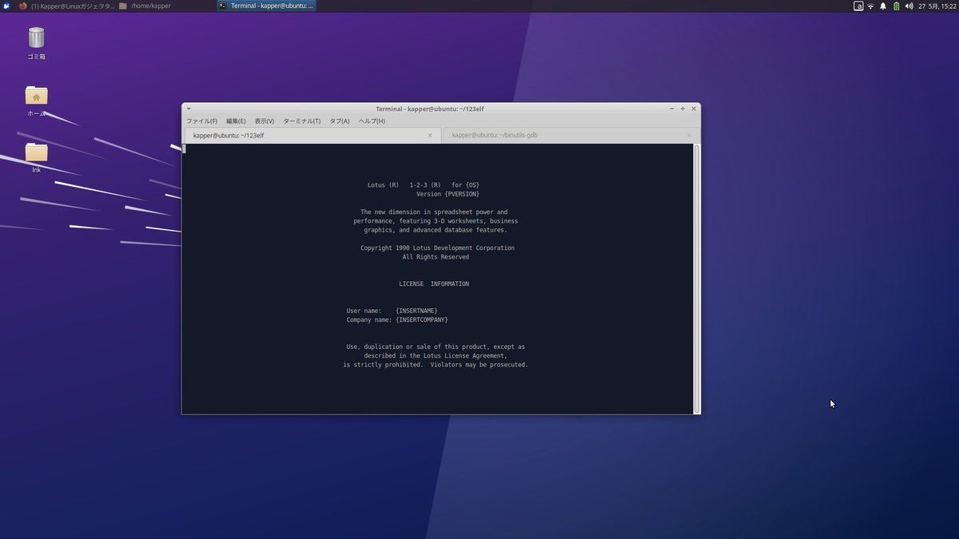959x539 pixels.
Task: Switch to the ~/binutils-gdb terminal tab
Action: 570,136
